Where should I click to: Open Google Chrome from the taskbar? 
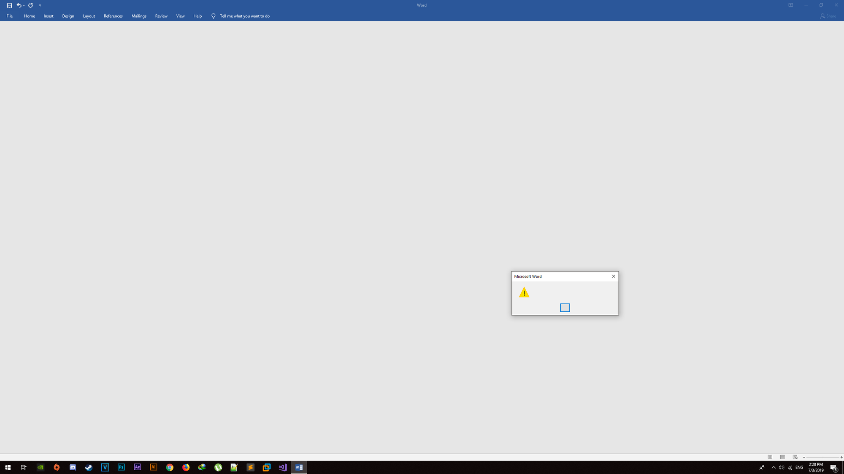[170, 467]
